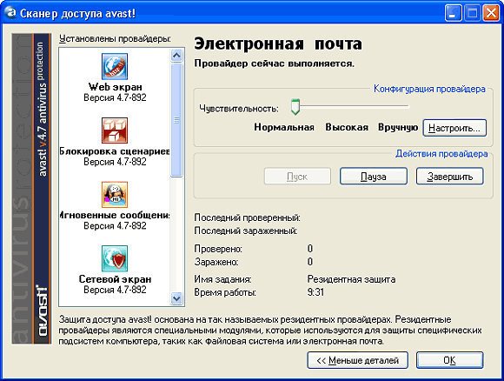Screen dimensions: 504x381
Task: Click the Блокировка сценариев label text
Action: pyautogui.click(x=115, y=150)
